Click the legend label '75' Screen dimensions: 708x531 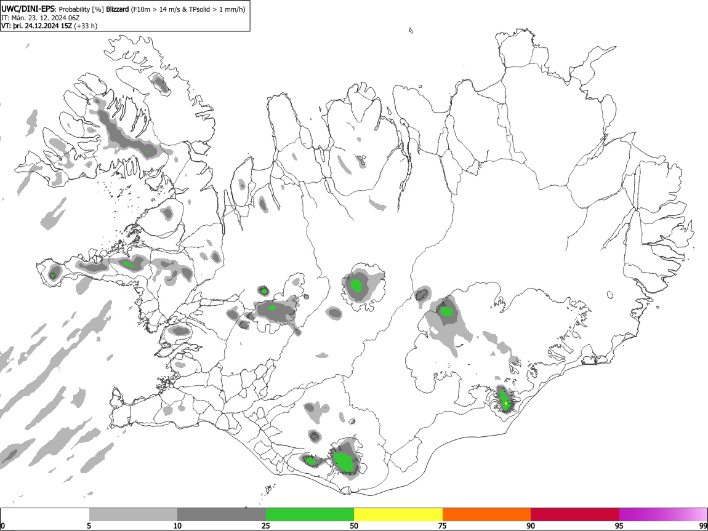tap(443, 525)
